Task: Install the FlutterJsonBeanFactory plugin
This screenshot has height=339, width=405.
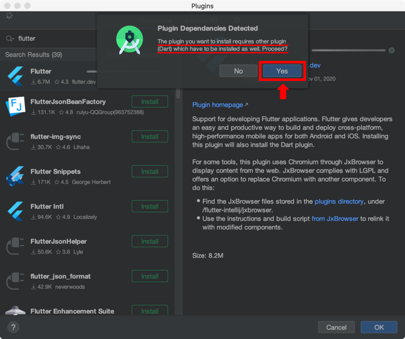Action: pos(150,102)
